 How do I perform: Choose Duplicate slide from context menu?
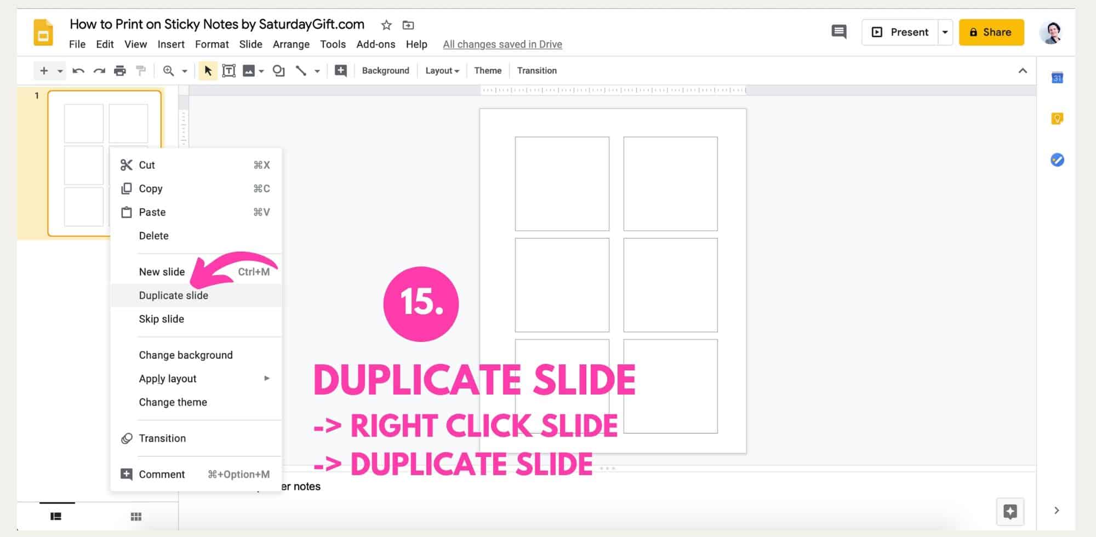173,295
